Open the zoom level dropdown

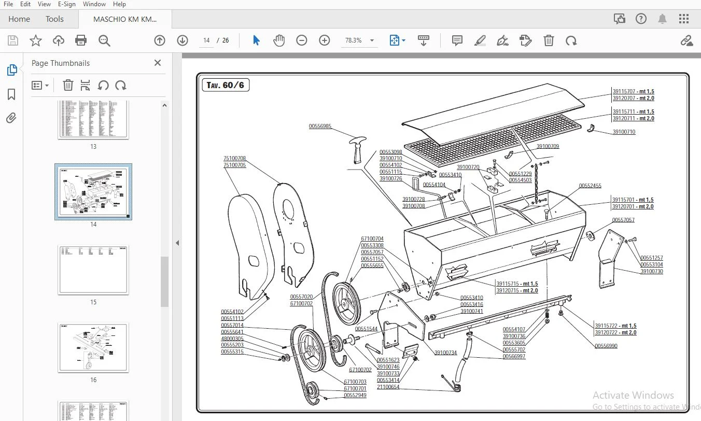pyautogui.click(x=372, y=40)
